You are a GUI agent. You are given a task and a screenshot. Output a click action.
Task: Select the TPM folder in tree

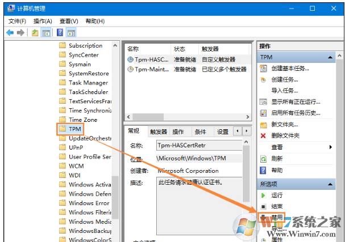click(71, 129)
